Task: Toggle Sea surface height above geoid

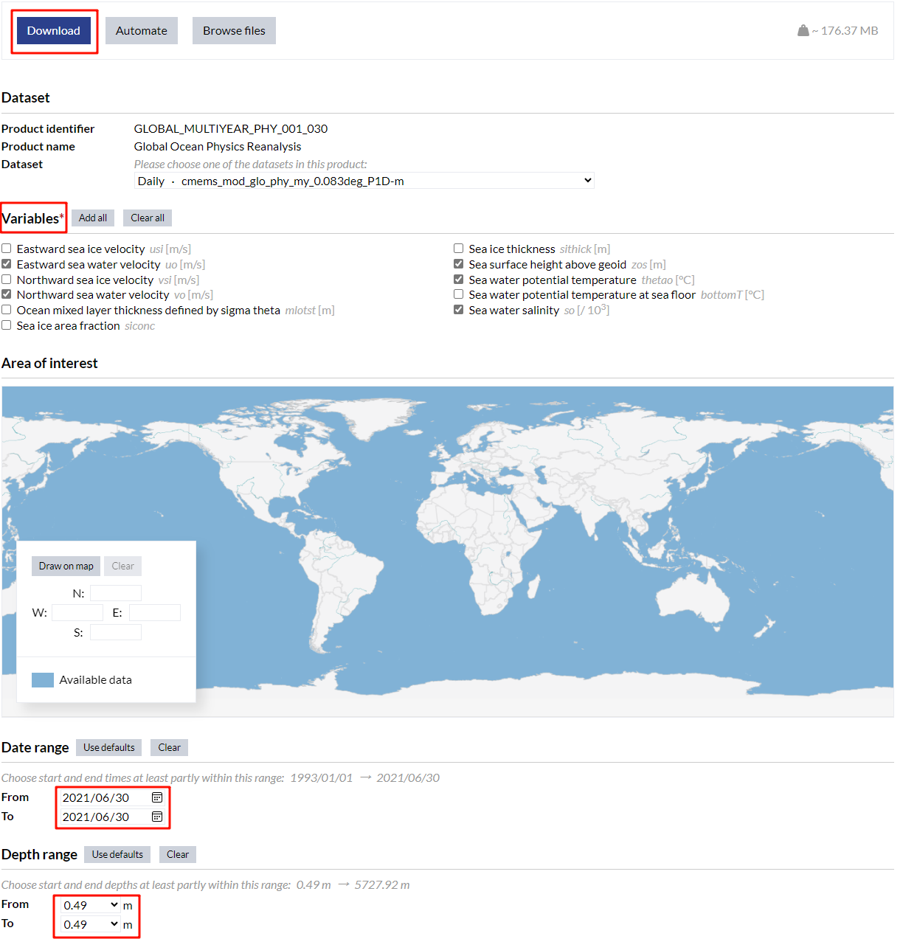Action: (458, 264)
